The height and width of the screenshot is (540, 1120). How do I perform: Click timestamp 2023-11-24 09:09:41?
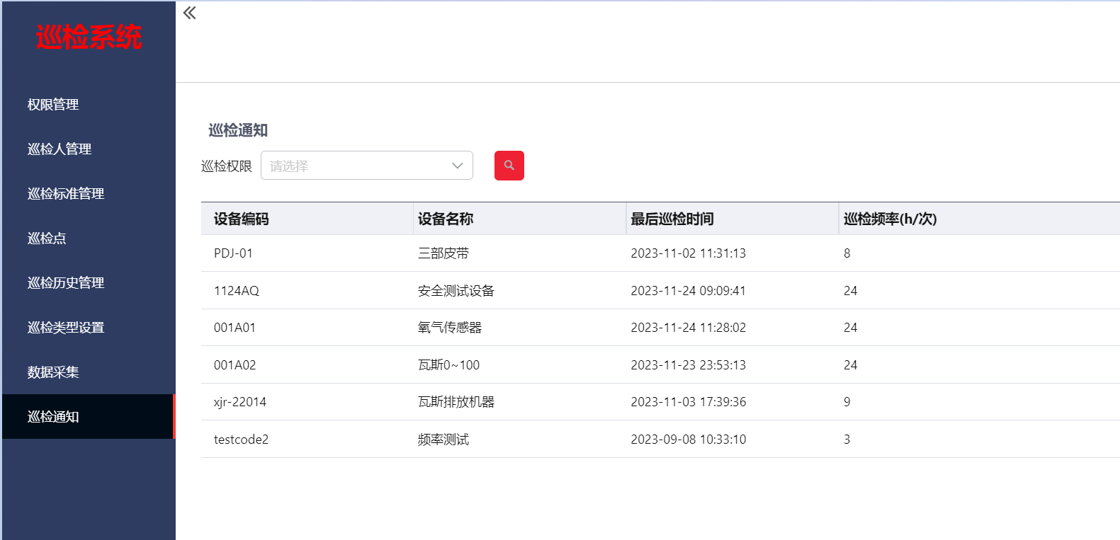(689, 291)
